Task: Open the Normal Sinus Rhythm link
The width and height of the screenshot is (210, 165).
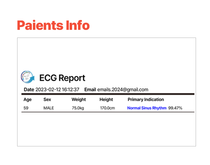Action: click(x=147, y=108)
